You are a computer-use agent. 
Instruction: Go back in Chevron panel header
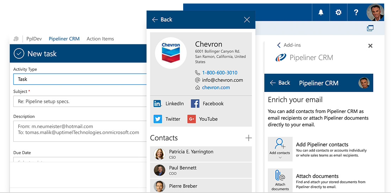pos(162,20)
